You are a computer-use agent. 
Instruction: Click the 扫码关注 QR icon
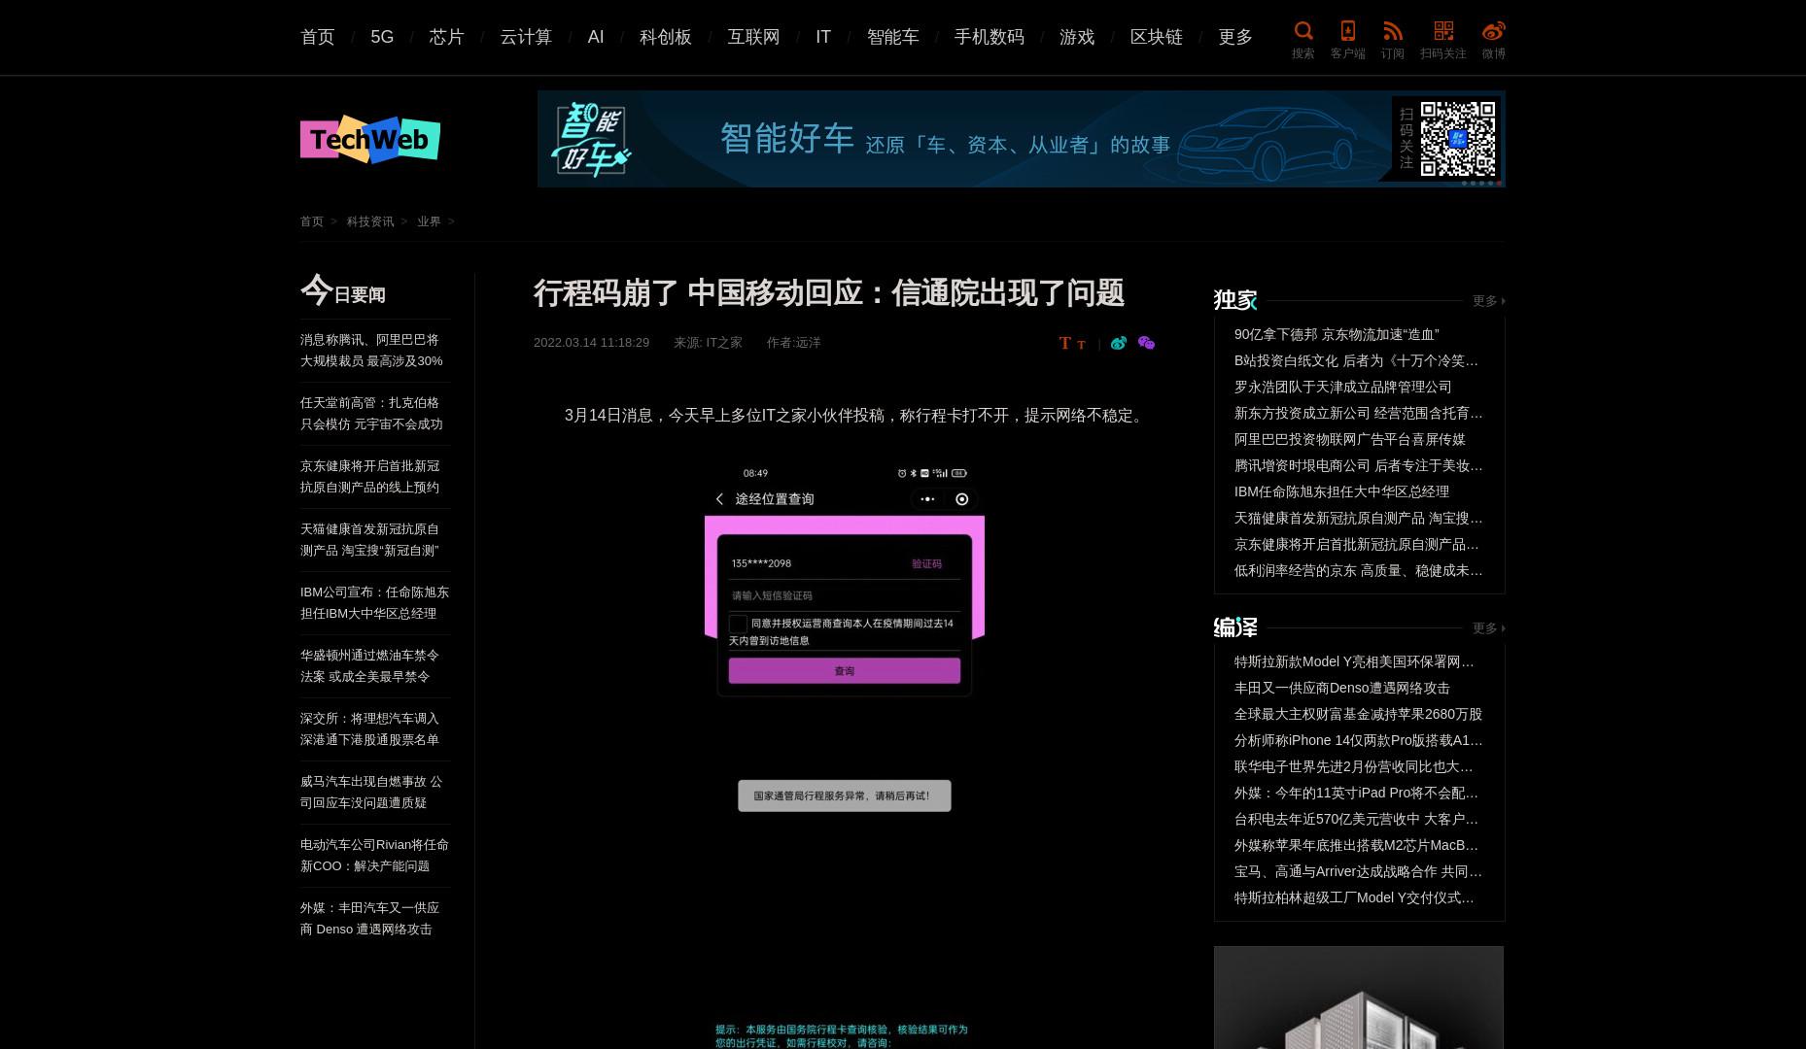coord(1443,31)
